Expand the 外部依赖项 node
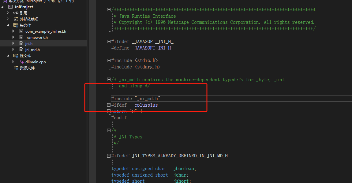 pos(7,19)
